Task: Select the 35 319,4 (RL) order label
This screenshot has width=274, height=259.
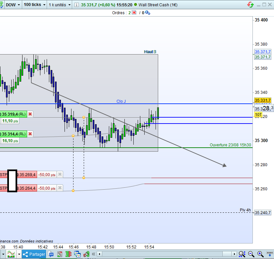Action: (13, 114)
